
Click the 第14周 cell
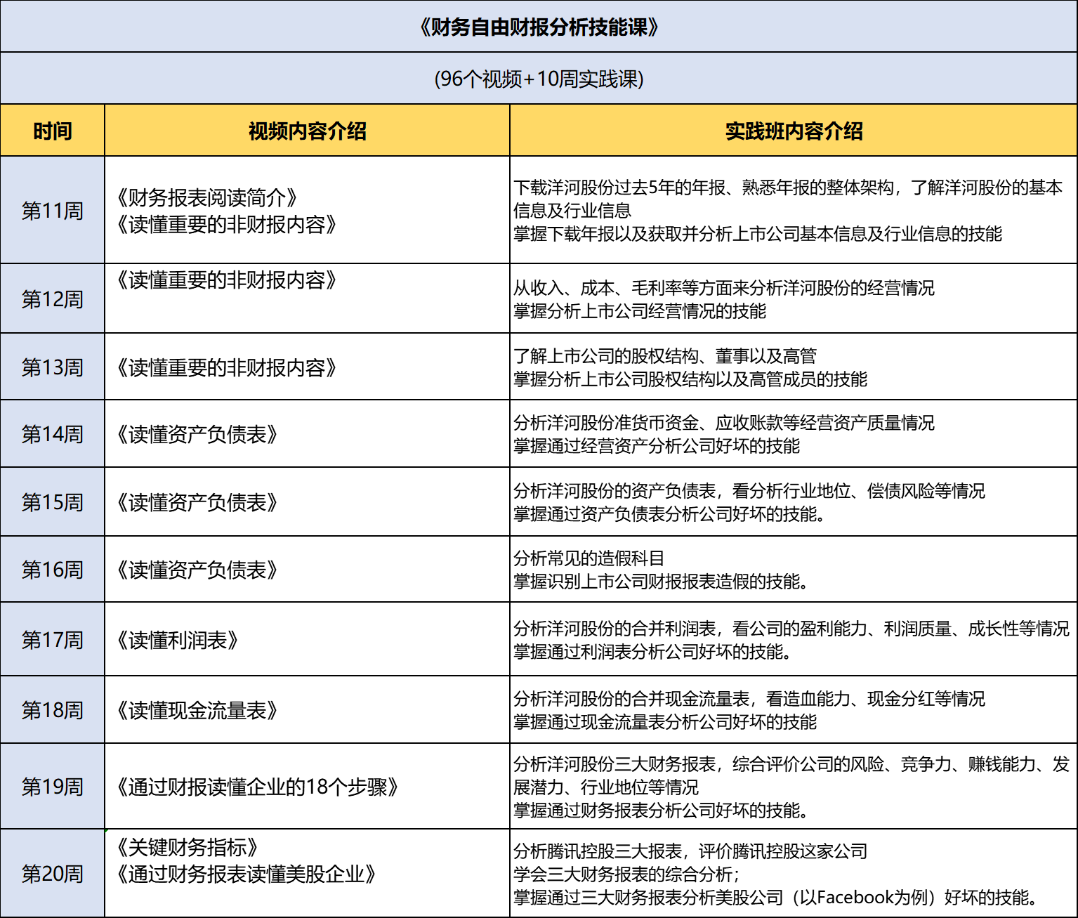point(53,434)
